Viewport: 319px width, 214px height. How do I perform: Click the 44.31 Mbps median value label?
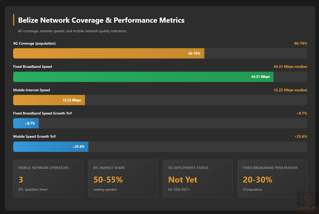(290, 67)
